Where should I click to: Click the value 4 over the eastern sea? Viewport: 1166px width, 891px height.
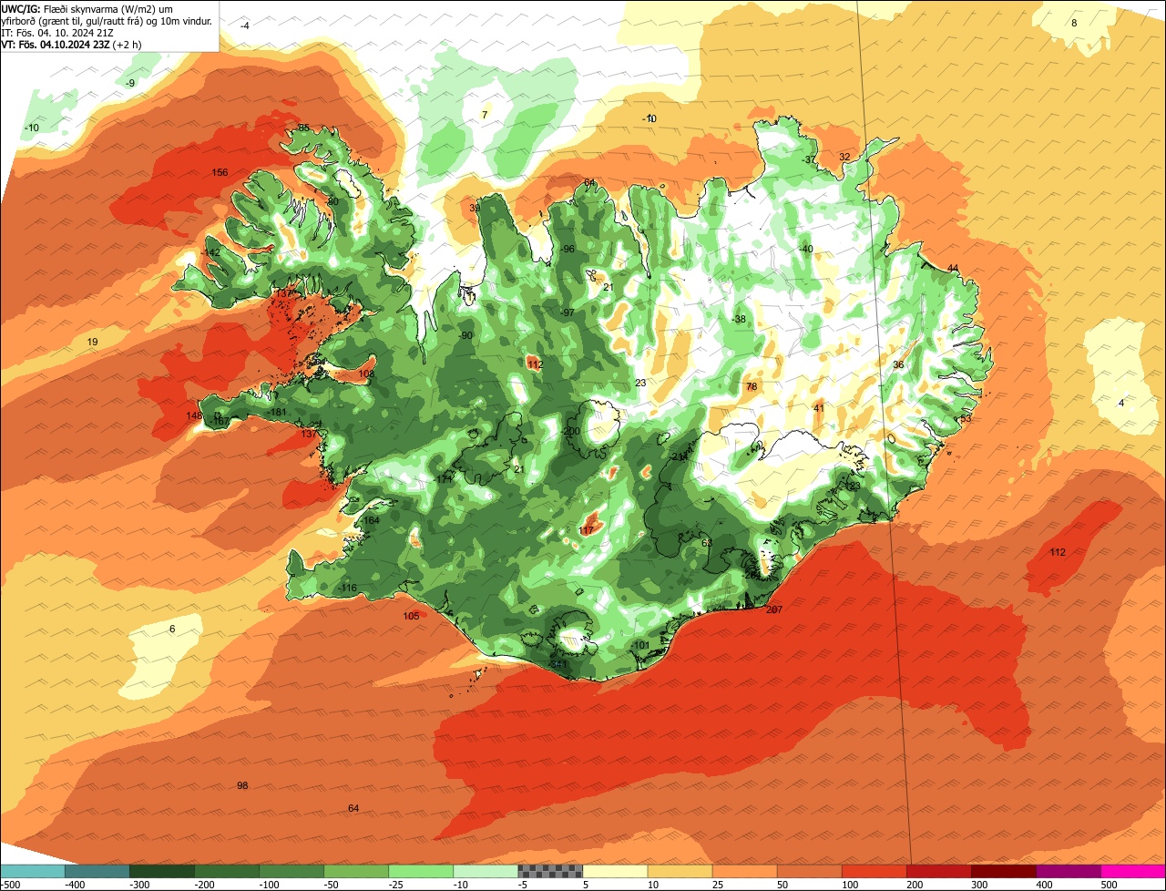click(x=1121, y=403)
